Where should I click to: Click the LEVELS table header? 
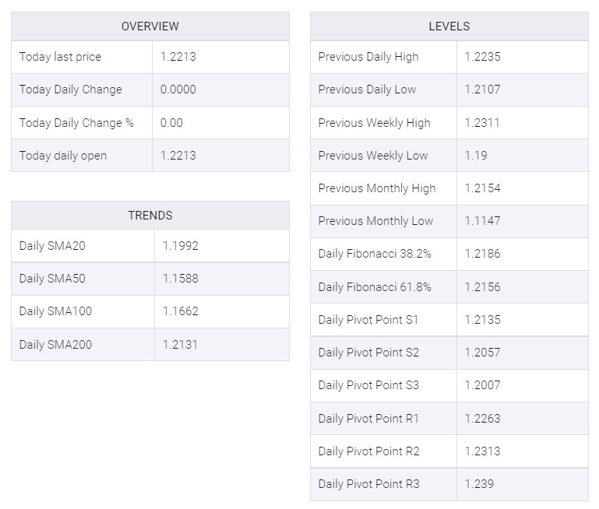tap(449, 26)
